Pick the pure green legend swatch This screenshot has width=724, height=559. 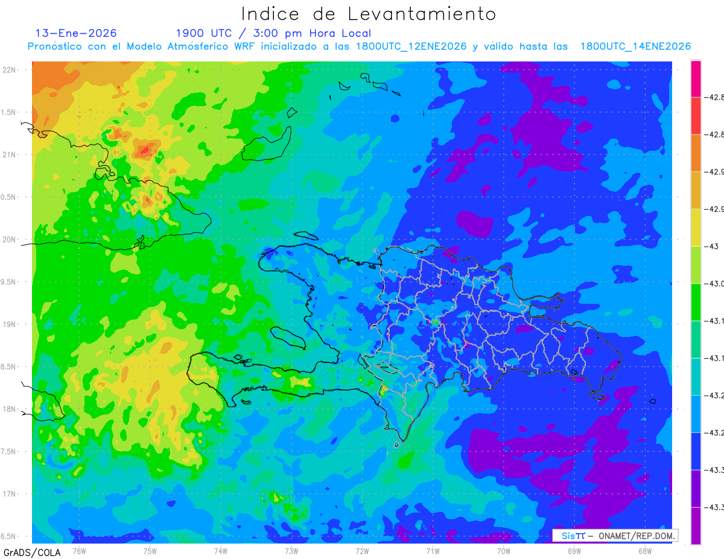(696, 302)
